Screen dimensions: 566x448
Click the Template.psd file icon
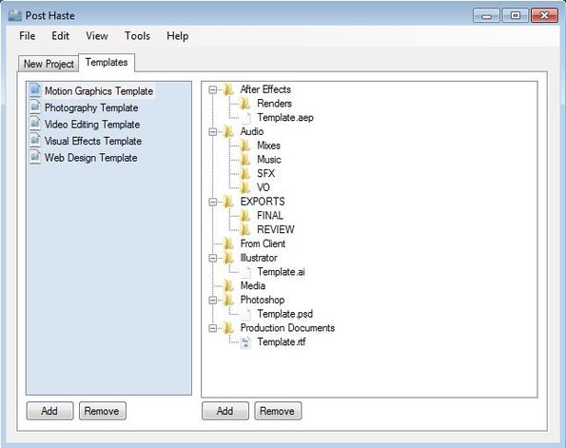[x=245, y=314]
